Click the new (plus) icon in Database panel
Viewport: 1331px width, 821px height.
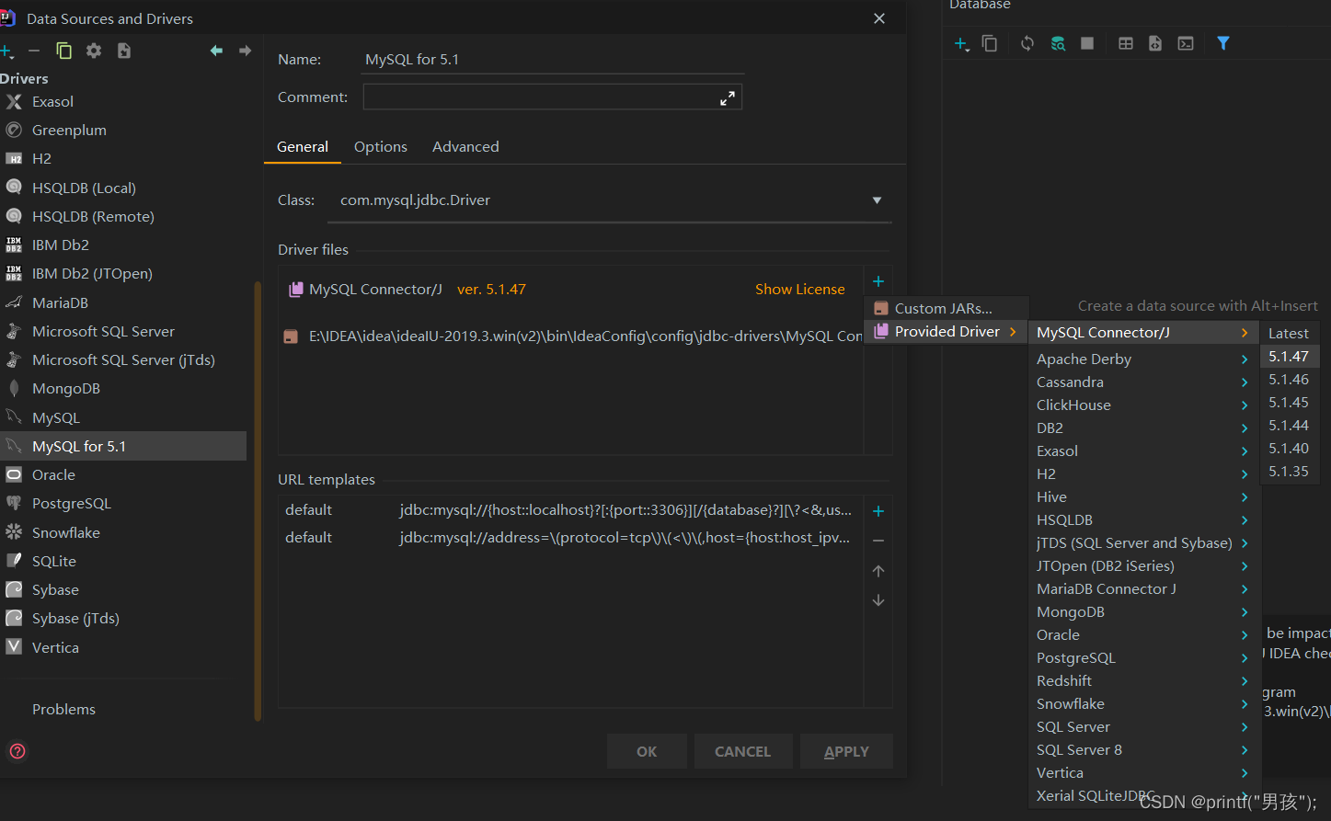pos(961,43)
